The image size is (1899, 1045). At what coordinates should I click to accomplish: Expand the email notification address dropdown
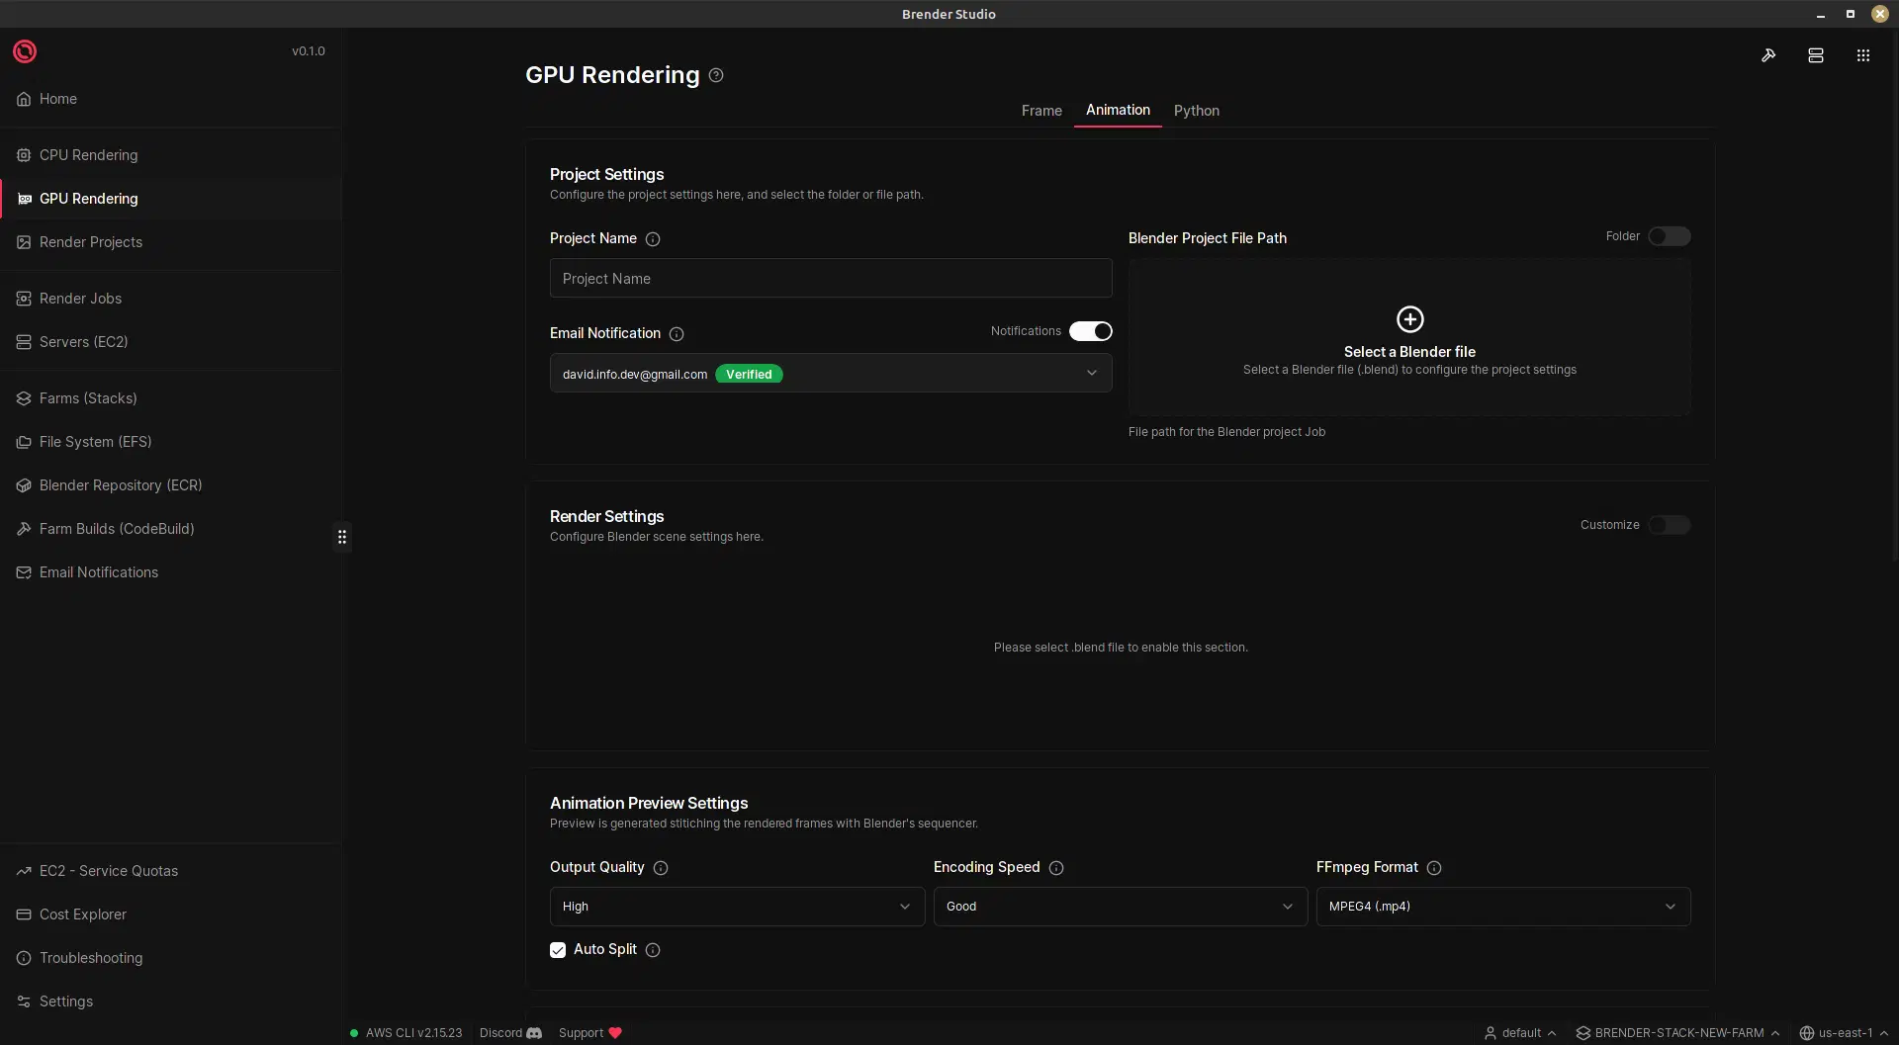click(x=1091, y=373)
